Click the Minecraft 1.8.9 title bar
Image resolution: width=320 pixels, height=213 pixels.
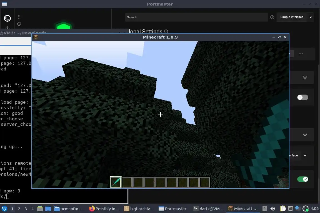[160, 37]
